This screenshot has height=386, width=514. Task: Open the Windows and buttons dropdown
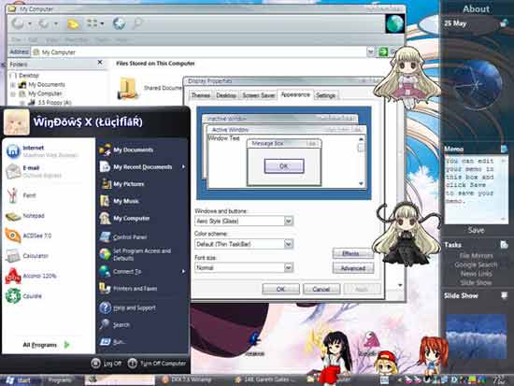pyautogui.click(x=288, y=222)
